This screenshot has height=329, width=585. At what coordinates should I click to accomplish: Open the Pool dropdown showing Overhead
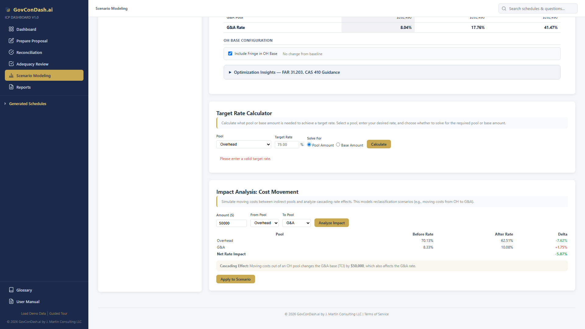[243, 144]
